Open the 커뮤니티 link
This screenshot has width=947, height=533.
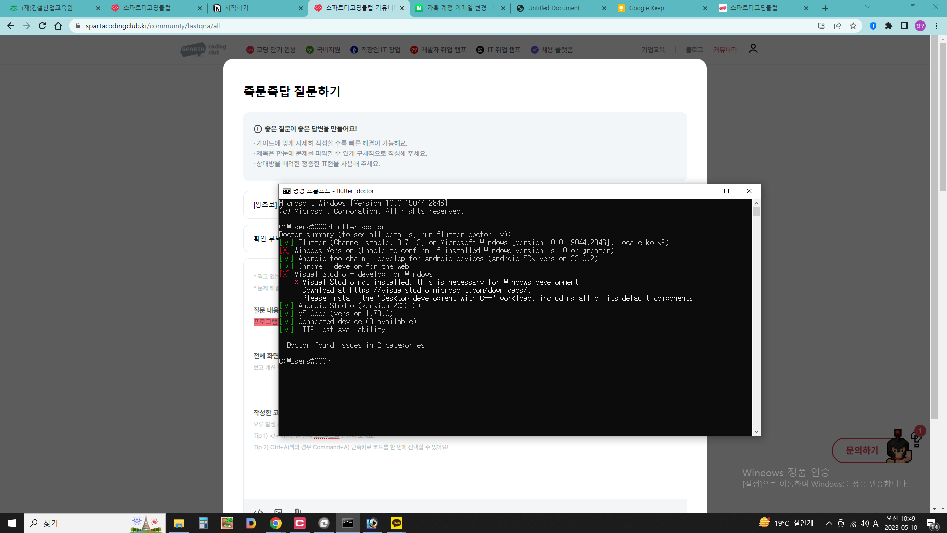[x=725, y=50]
